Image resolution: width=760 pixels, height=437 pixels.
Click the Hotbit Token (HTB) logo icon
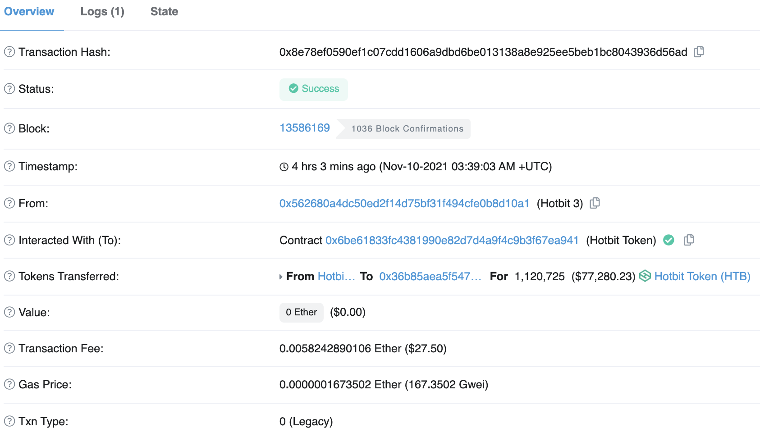tap(645, 276)
